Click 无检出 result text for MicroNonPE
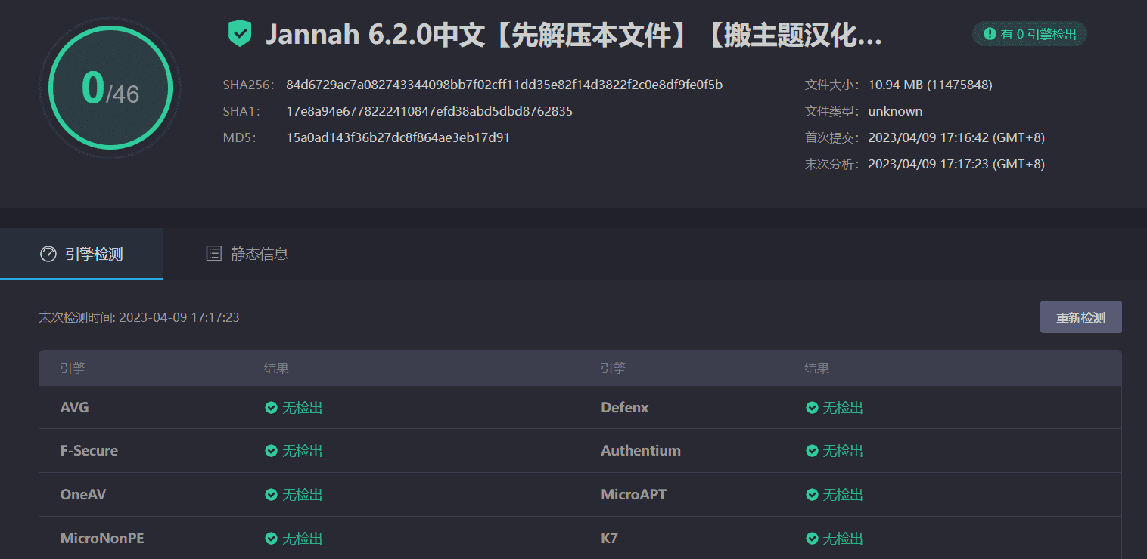 pyautogui.click(x=303, y=539)
